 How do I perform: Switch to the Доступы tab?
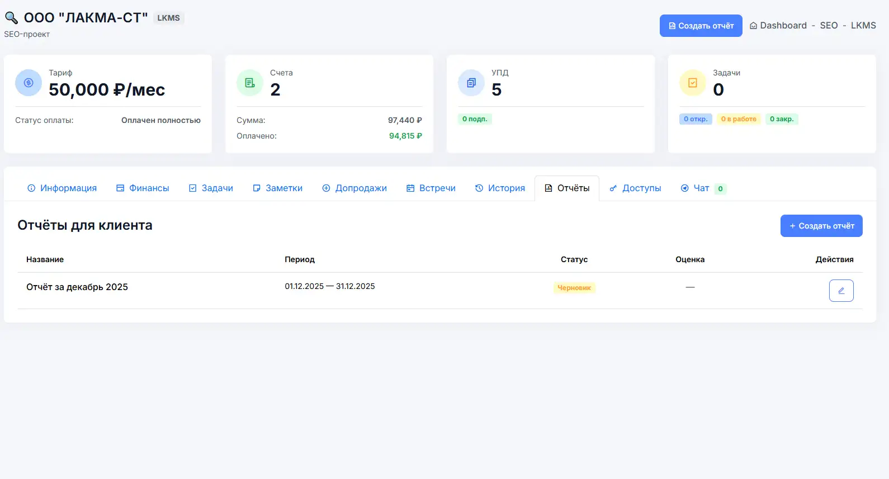(x=635, y=188)
